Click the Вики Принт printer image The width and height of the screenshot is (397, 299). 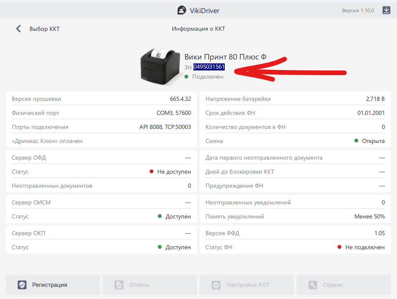(x=160, y=65)
